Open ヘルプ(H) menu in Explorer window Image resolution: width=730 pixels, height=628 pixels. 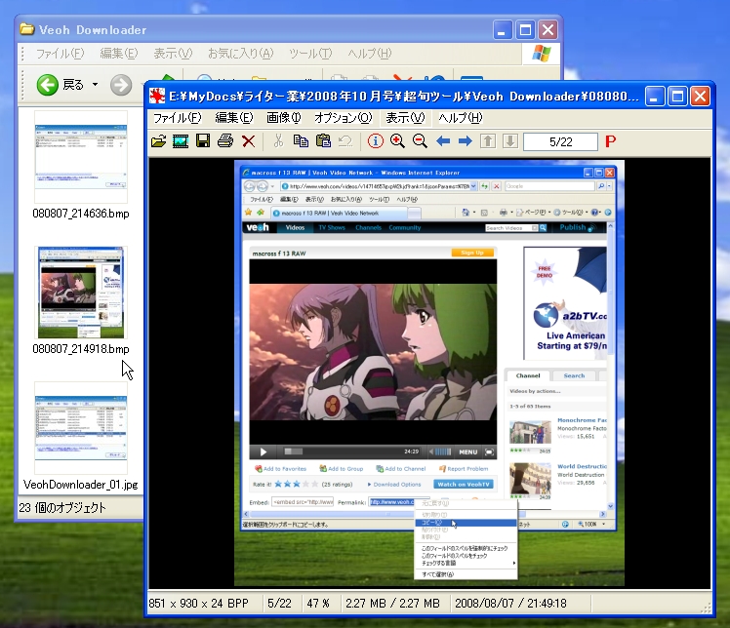[370, 54]
